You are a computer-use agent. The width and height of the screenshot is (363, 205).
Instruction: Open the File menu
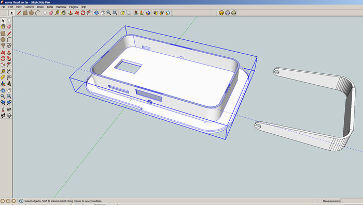pos(3,7)
